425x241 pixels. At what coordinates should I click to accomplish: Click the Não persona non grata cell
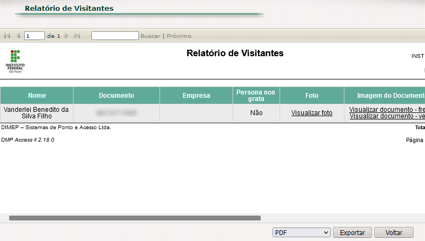click(256, 112)
